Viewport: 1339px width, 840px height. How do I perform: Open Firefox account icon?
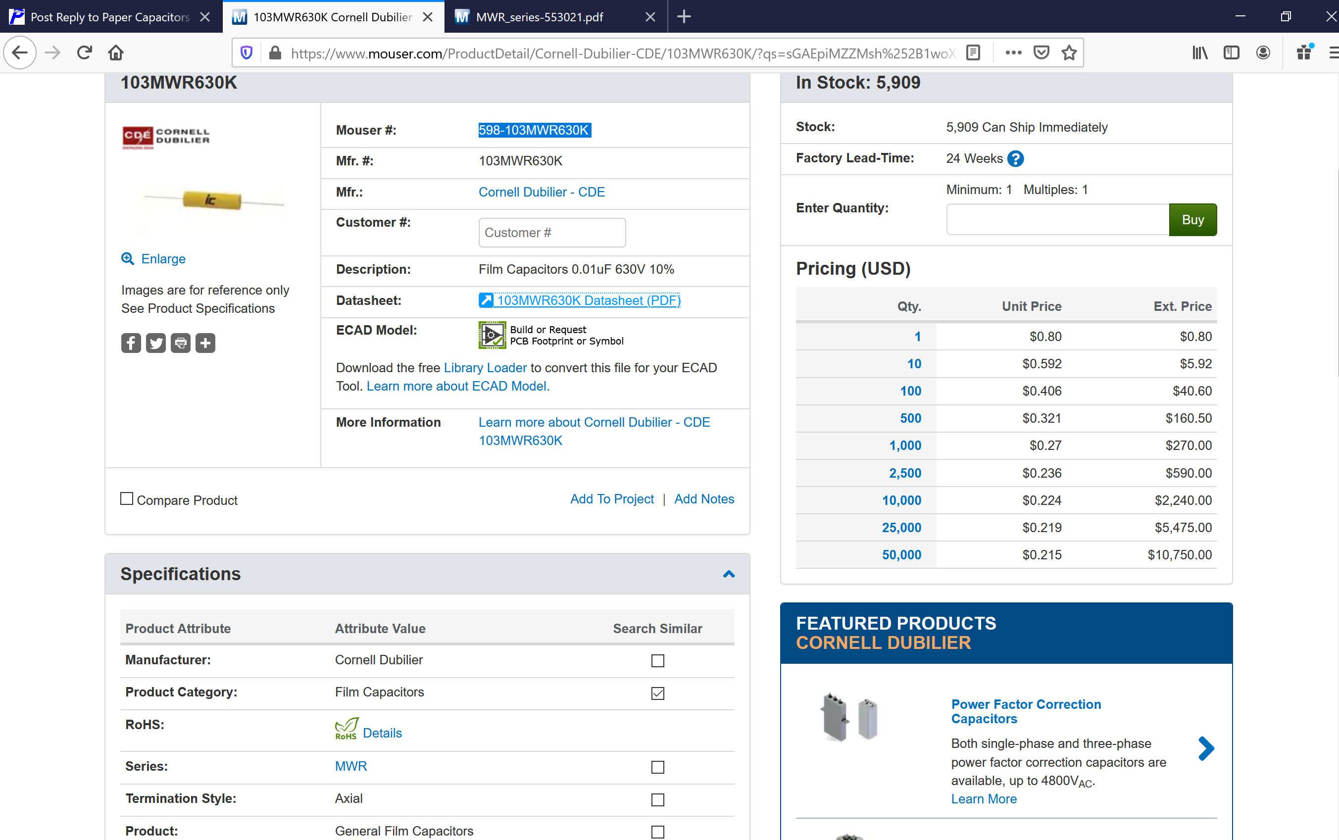1263,53
